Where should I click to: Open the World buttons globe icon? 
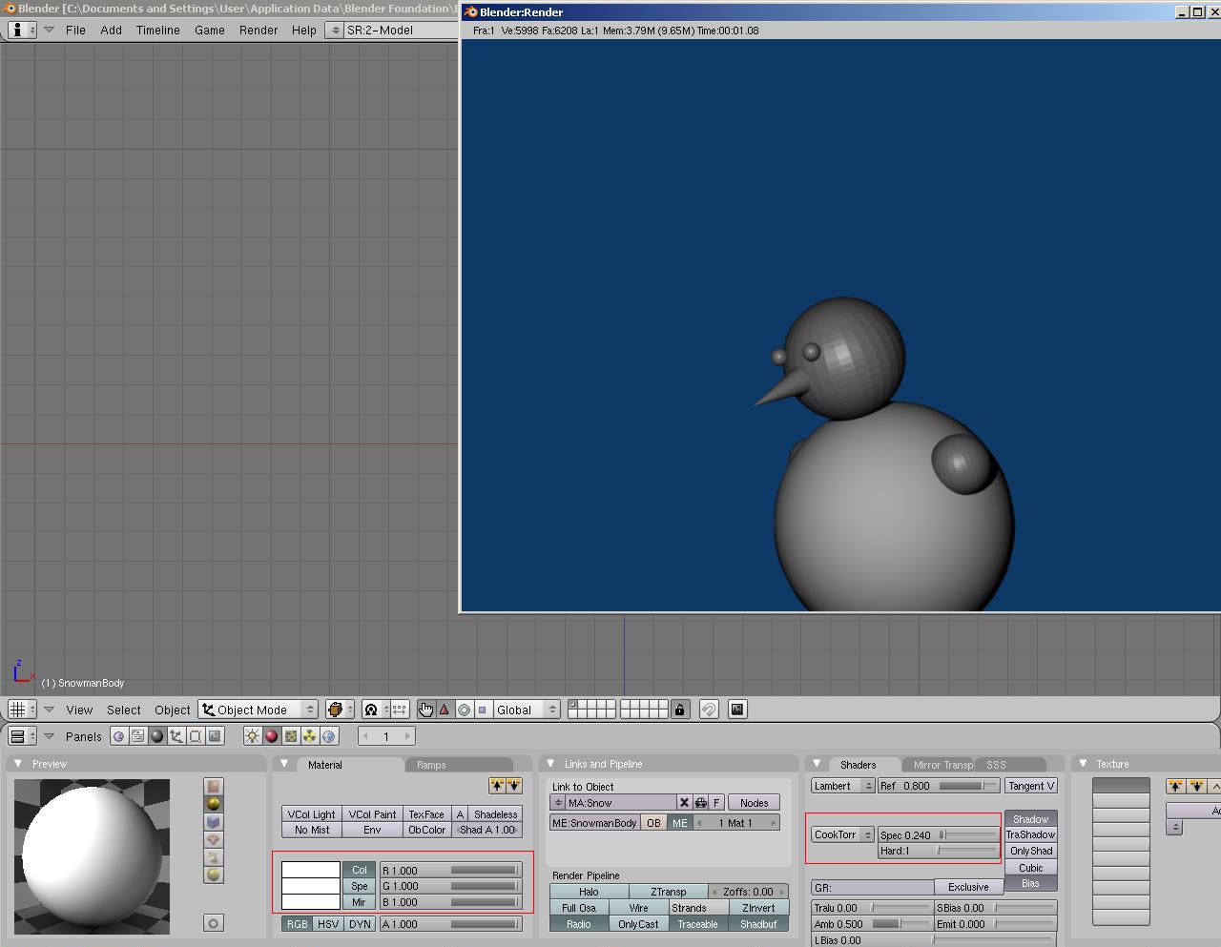327,735
